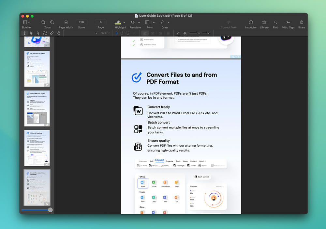The image size is (326, 229).
Task: Expand the Annotate dropdown arrow
Action: 139,22
